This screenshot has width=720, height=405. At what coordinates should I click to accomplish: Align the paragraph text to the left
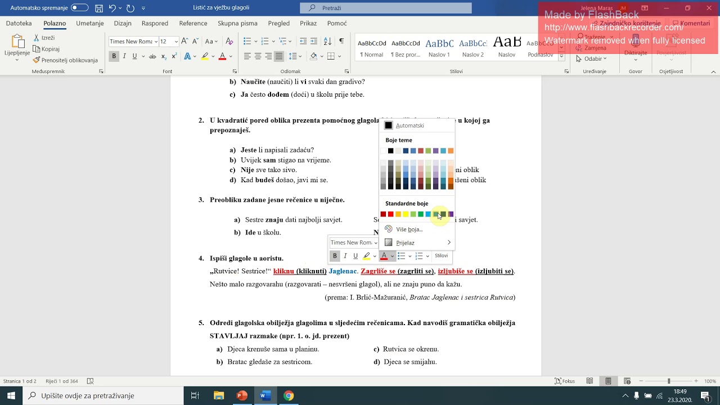(x=247, y=56)
